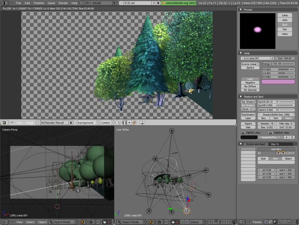Toggle the OnlyShadow button

coord(248,115)
